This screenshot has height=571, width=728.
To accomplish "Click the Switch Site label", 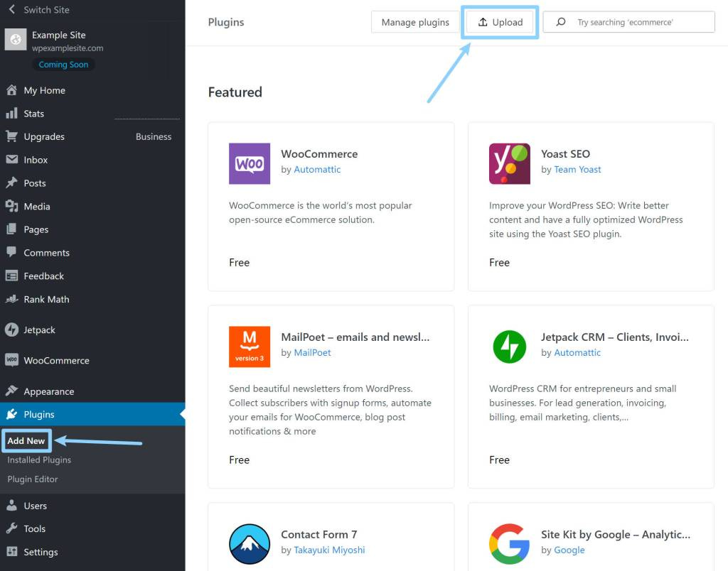I will pyautogui.click(x=46, y=10).
